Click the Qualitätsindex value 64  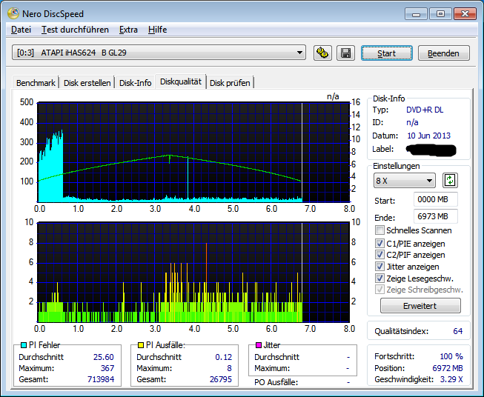[x=458, y=331]
